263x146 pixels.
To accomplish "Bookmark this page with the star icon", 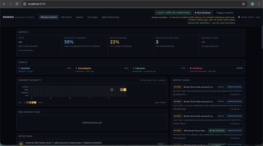I will point(243,4).
